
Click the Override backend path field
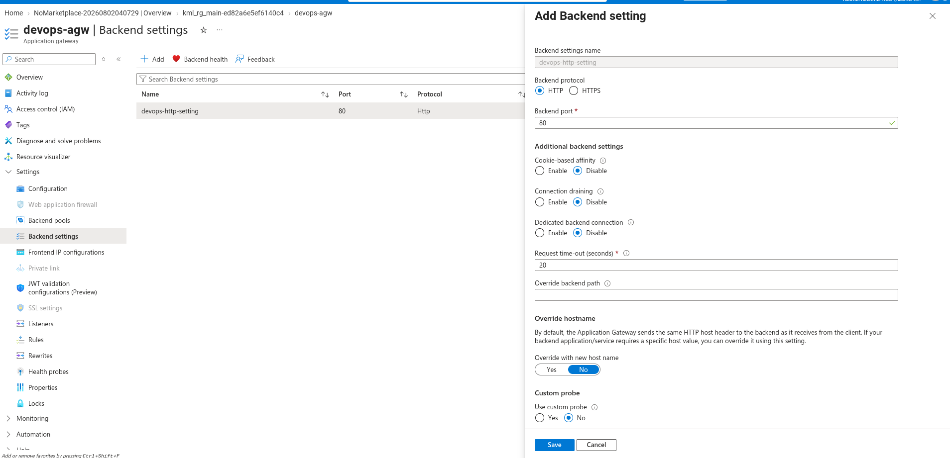point(716,295)
